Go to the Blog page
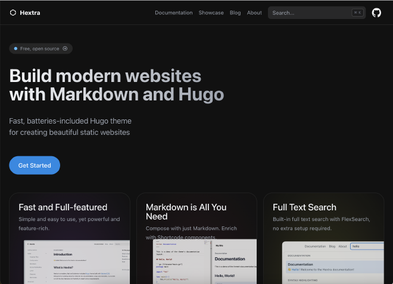The width and height of the screenshot is (393, 284). [235, 12]
